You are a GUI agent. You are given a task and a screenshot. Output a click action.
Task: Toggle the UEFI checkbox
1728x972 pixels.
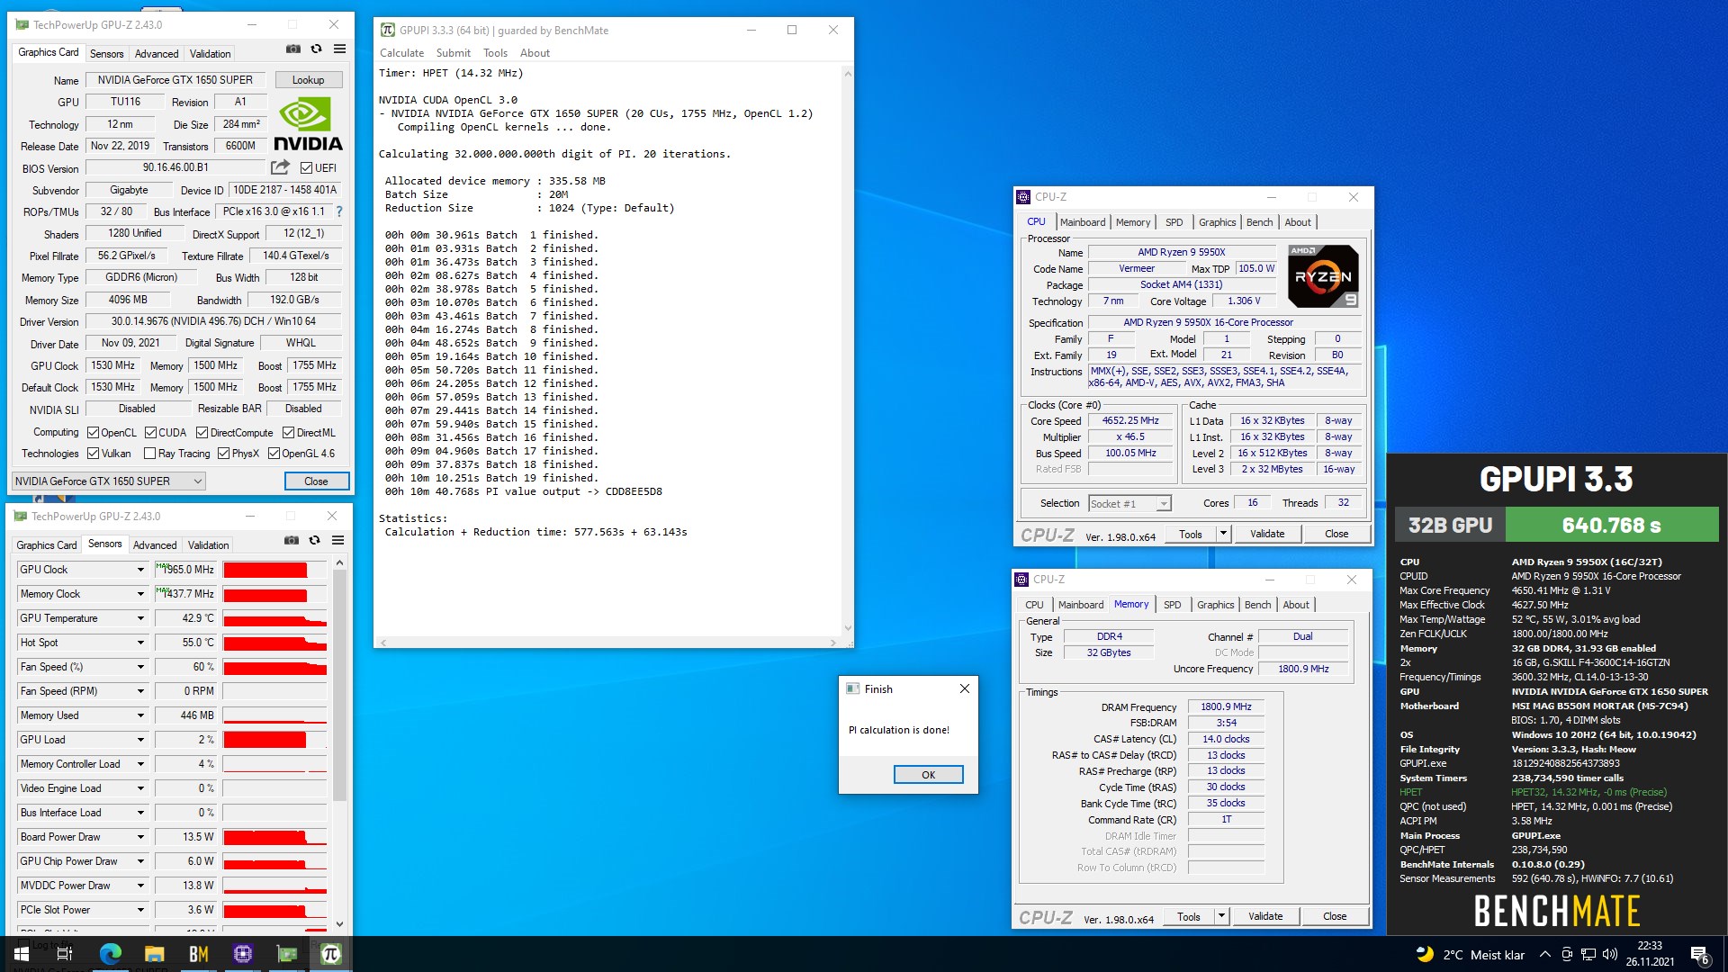[x=306, y=168]
